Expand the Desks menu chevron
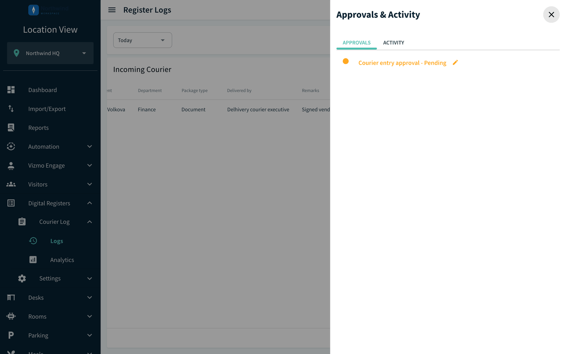566x354 pixels. [x=89, y=297]
